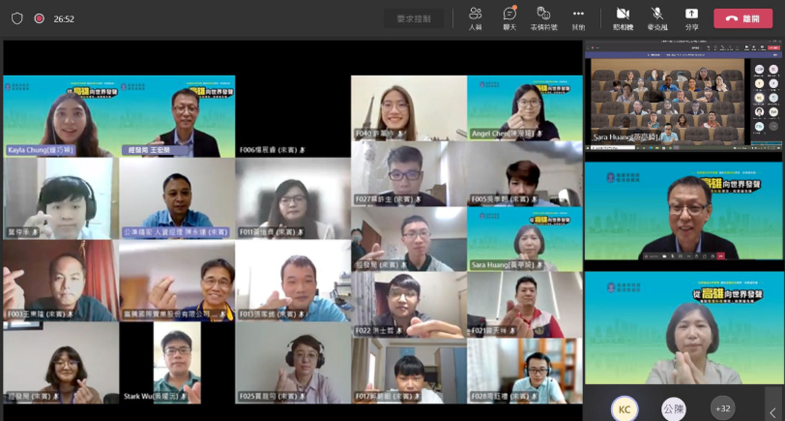785x421 pixels.
Task: Expand the +32 overflow participants list
Action: [x=723, y=409]
